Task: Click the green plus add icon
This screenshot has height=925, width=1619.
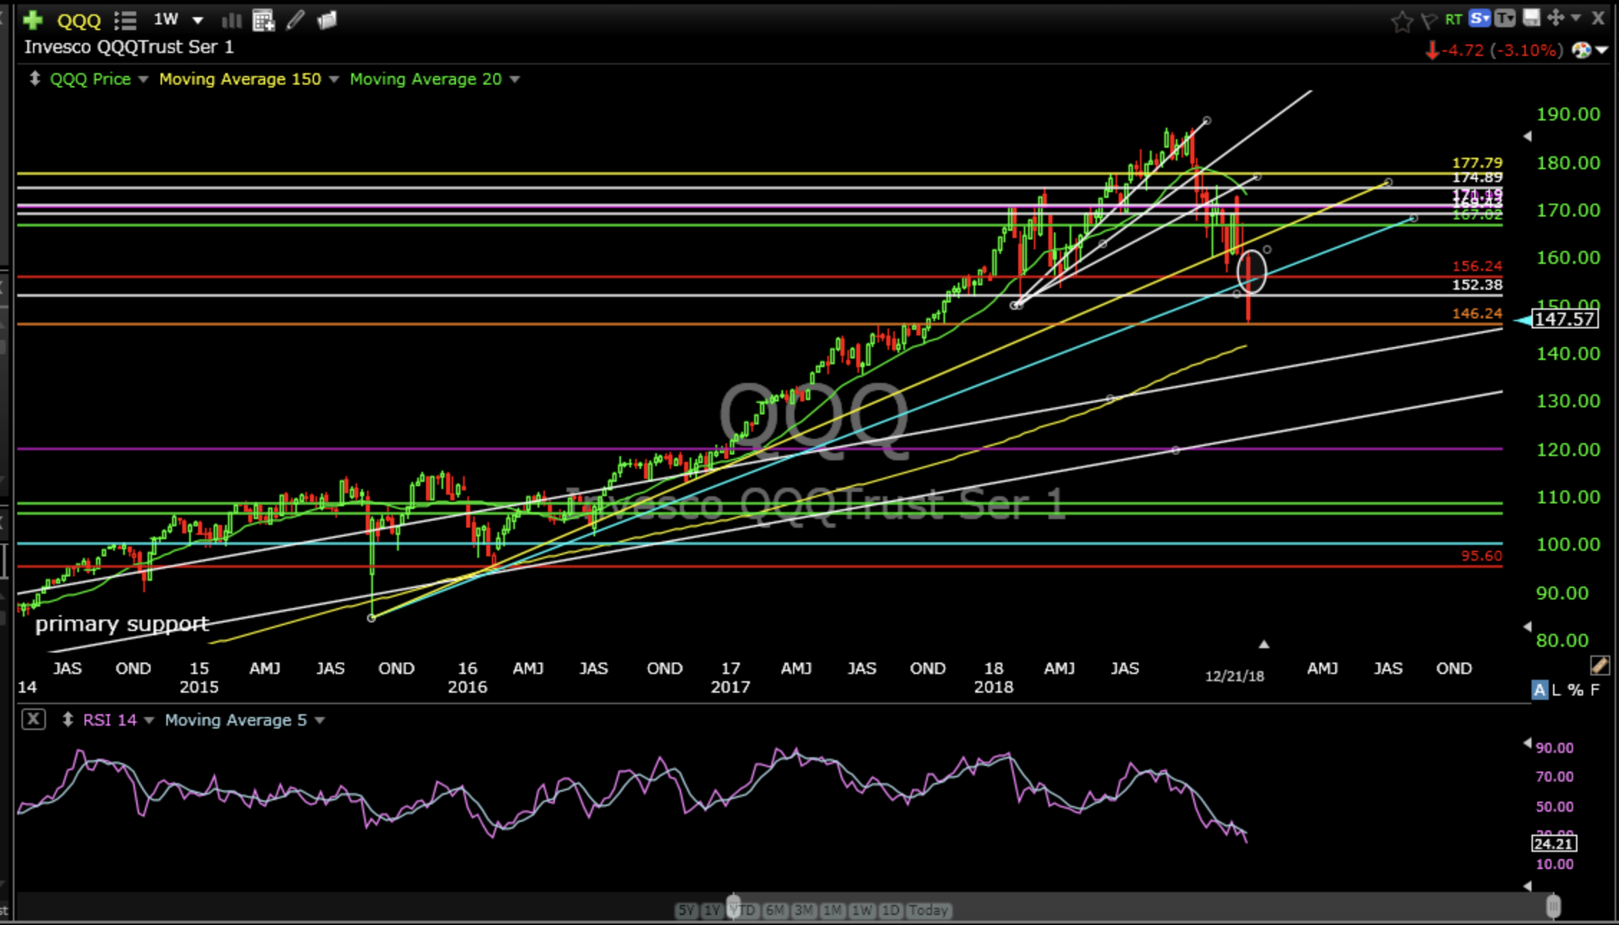Action: point(32,19)
